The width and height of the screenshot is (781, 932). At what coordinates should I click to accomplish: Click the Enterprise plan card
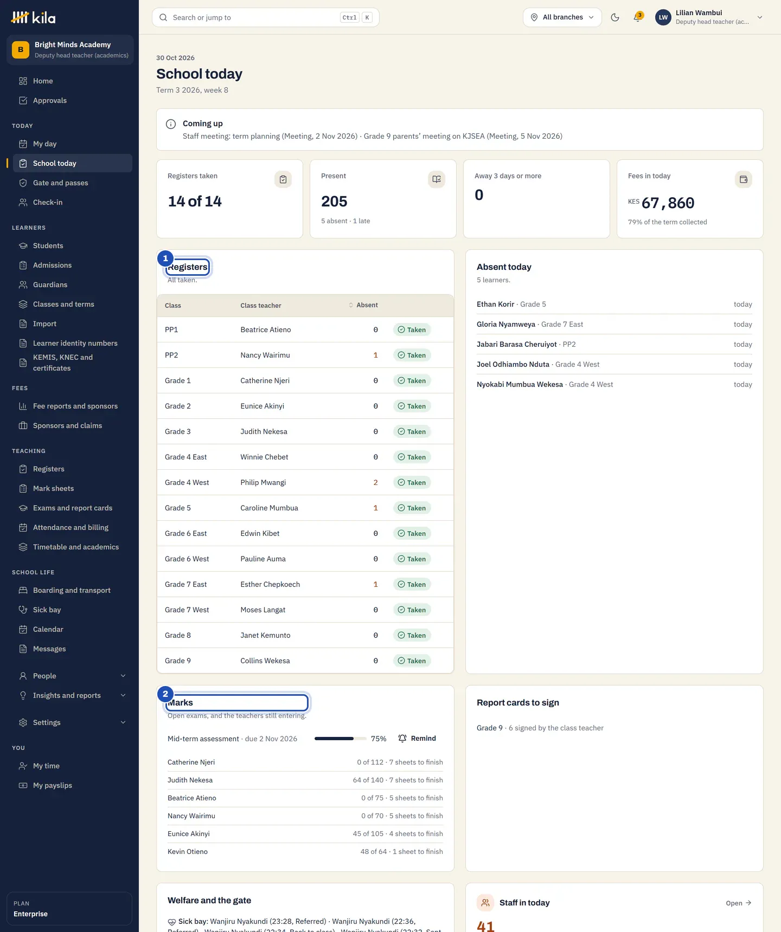[x=69, y=909]
